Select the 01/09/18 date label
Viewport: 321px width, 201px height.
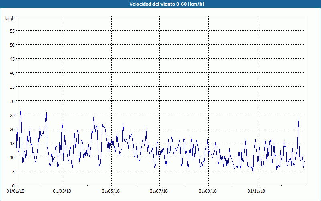click(207, 191)
